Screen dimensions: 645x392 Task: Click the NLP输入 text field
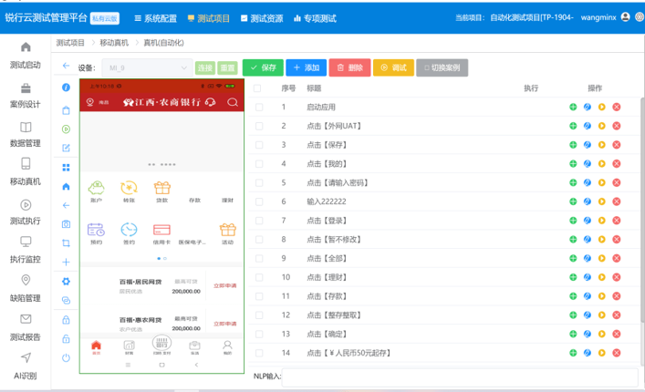[459, 377]
